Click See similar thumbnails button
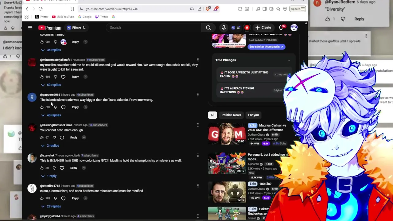The image size is (393, 221). pyautogui.click(x=266, y=47)
